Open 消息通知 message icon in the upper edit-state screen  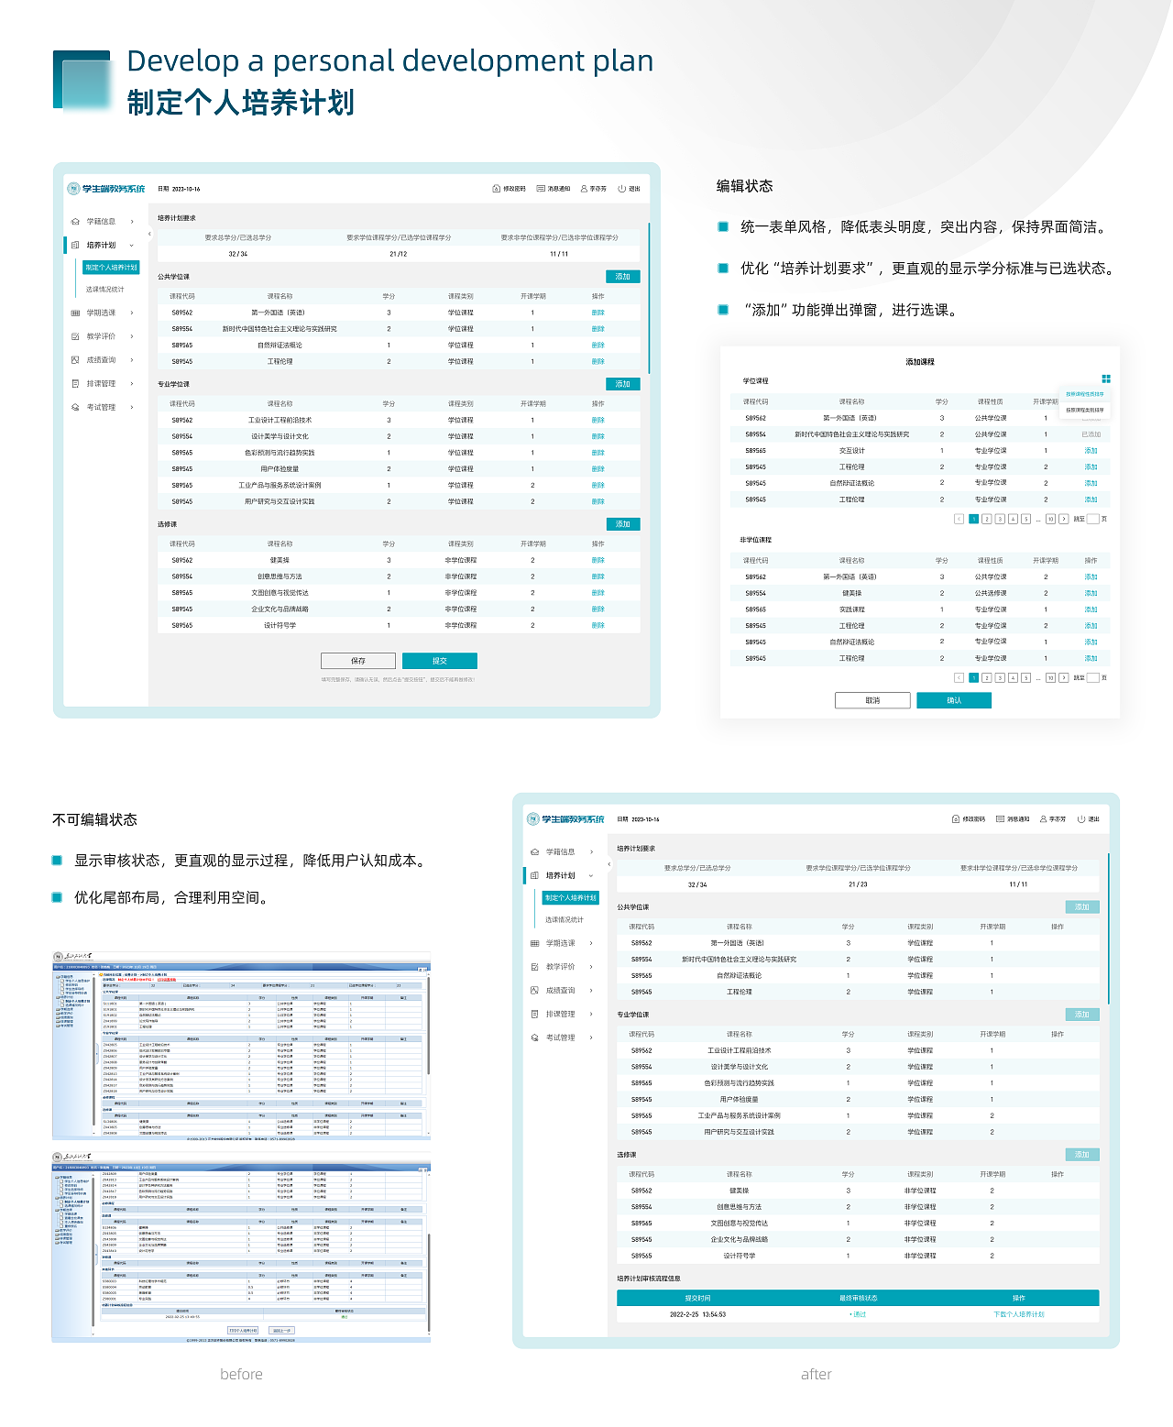[x=541, y=189]
